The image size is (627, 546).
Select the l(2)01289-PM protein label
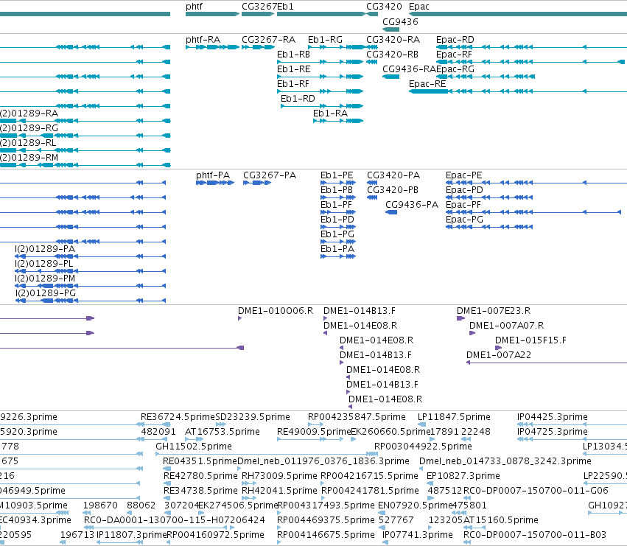tap(45, 279)
